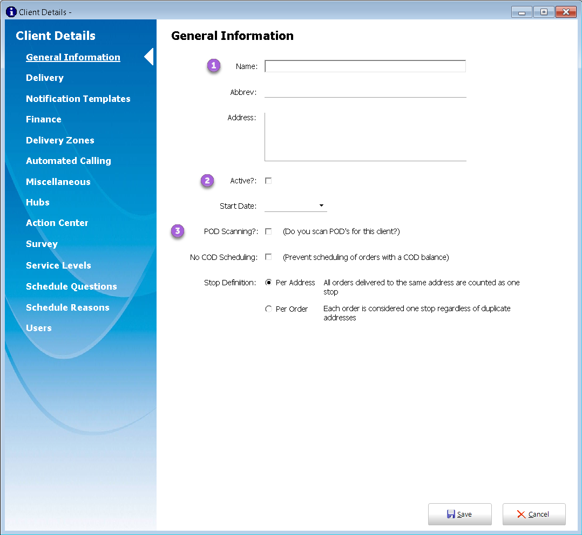Enable the Active? checkbox
This screenshot has width=582, height=535.
coord(268,181)
